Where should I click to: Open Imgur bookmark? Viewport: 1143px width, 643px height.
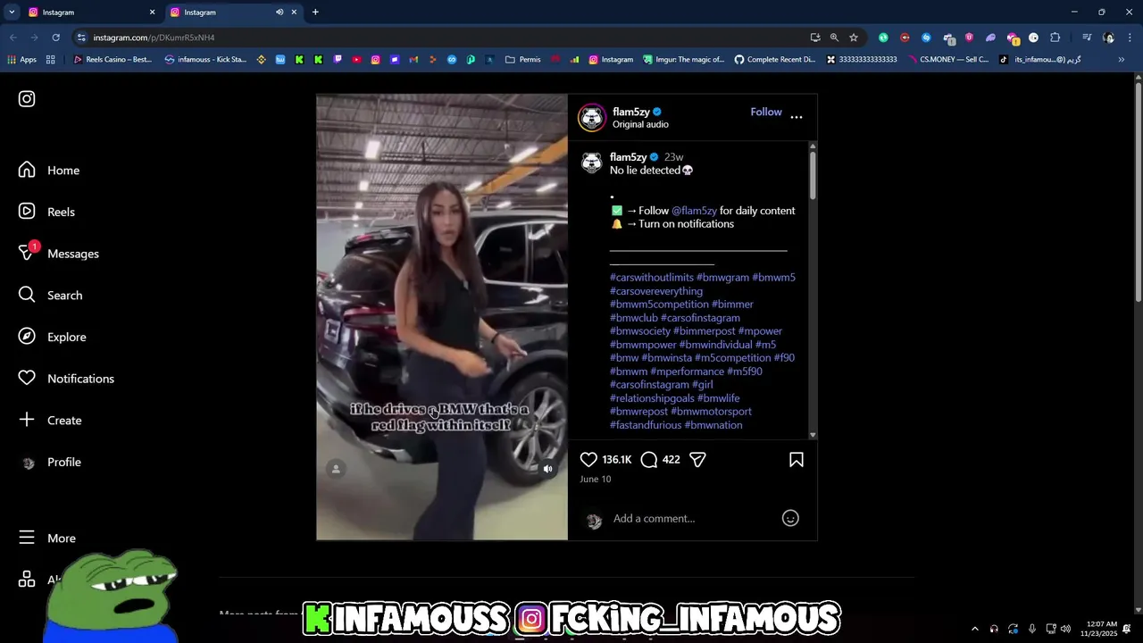click(685, 60)
